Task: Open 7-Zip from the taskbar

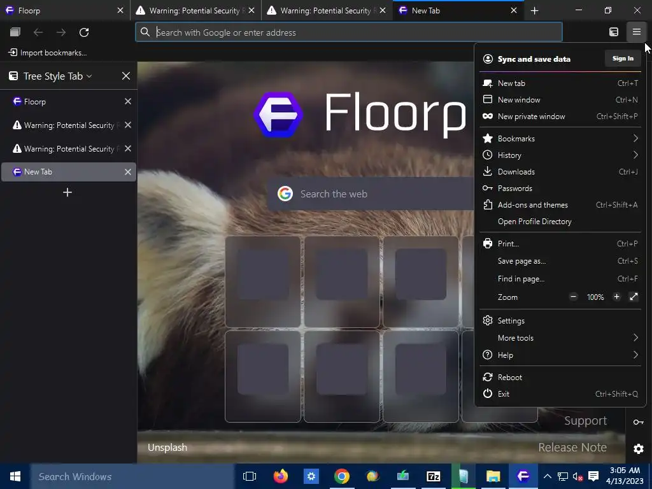Action: 433,476
